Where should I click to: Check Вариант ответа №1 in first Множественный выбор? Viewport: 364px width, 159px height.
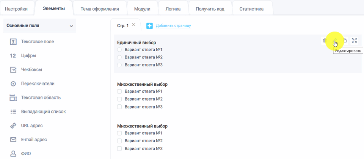coord(119,91)
